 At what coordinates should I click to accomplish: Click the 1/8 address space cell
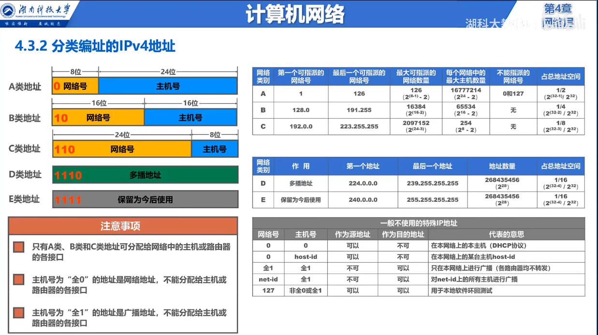click(x=560, y=126)
